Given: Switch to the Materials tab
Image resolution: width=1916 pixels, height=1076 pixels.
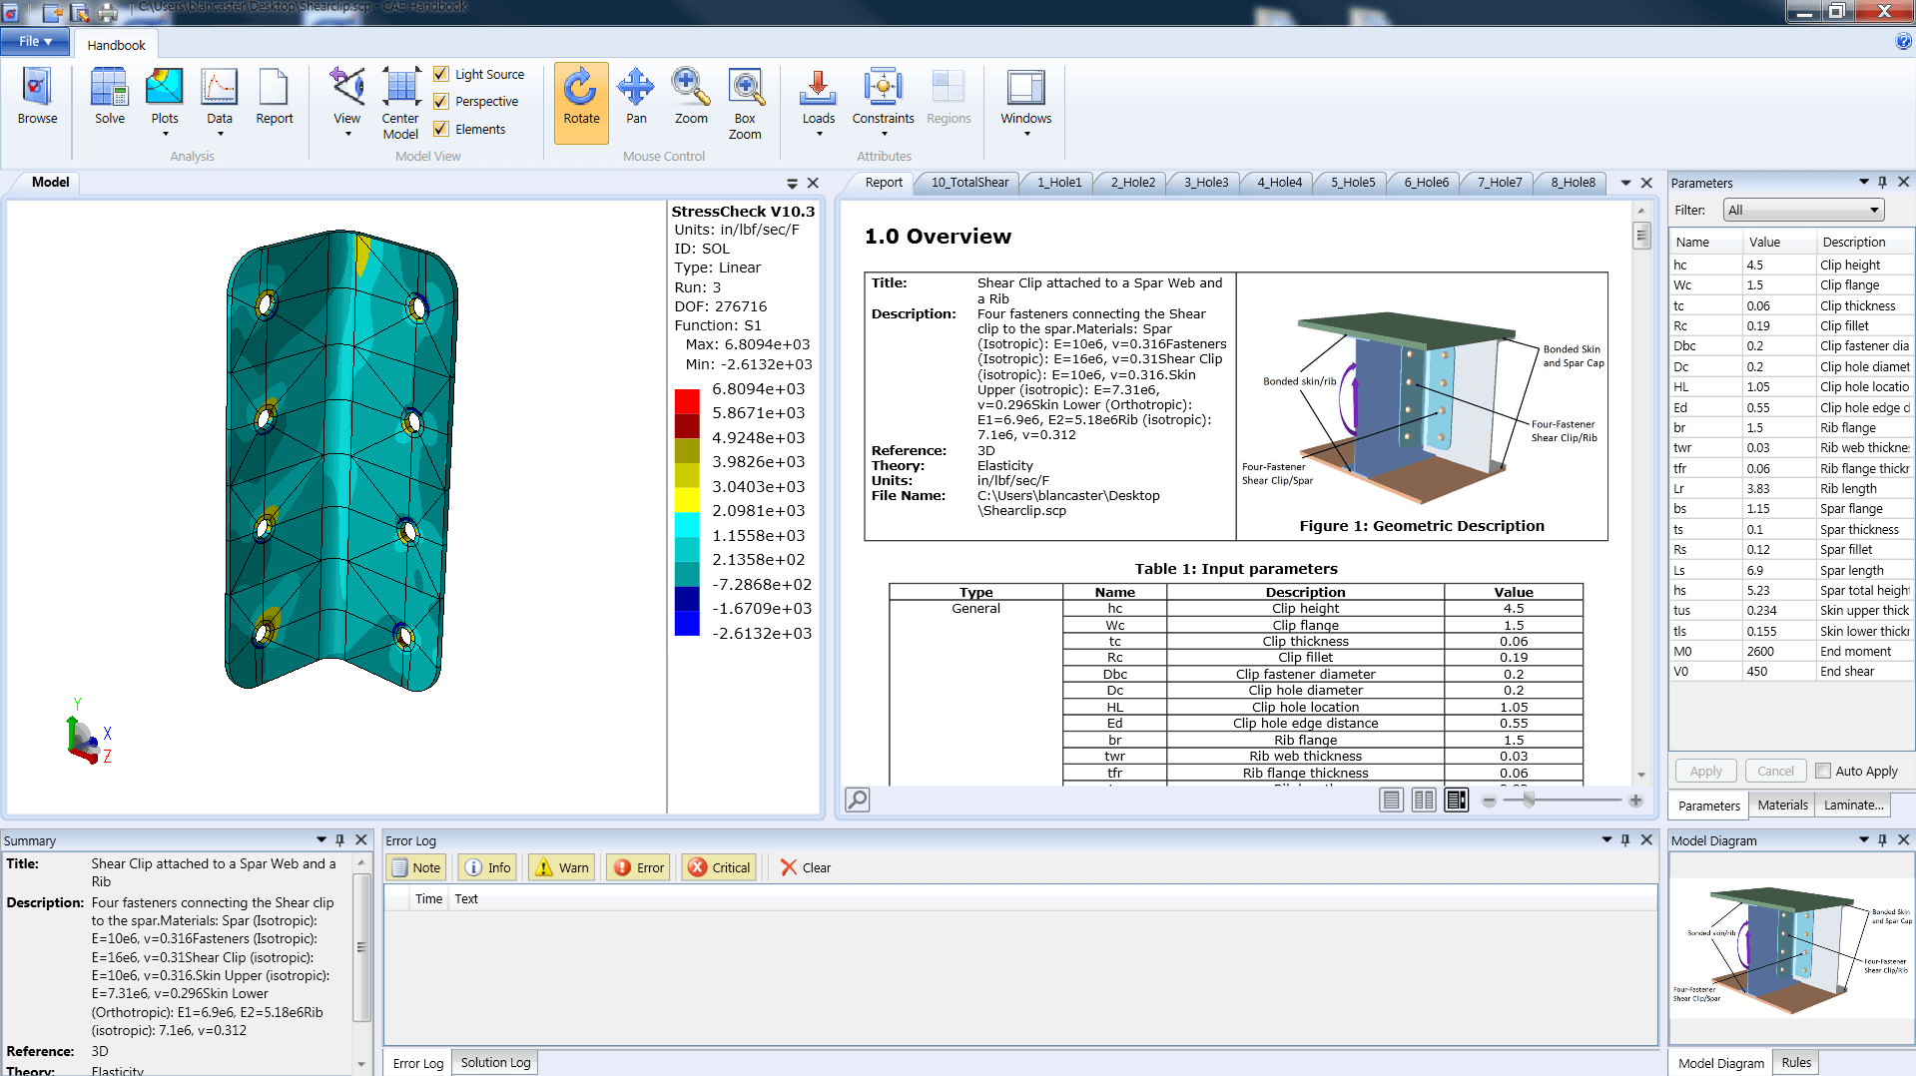Looking at the screenshot, I should coord(1781,806).
